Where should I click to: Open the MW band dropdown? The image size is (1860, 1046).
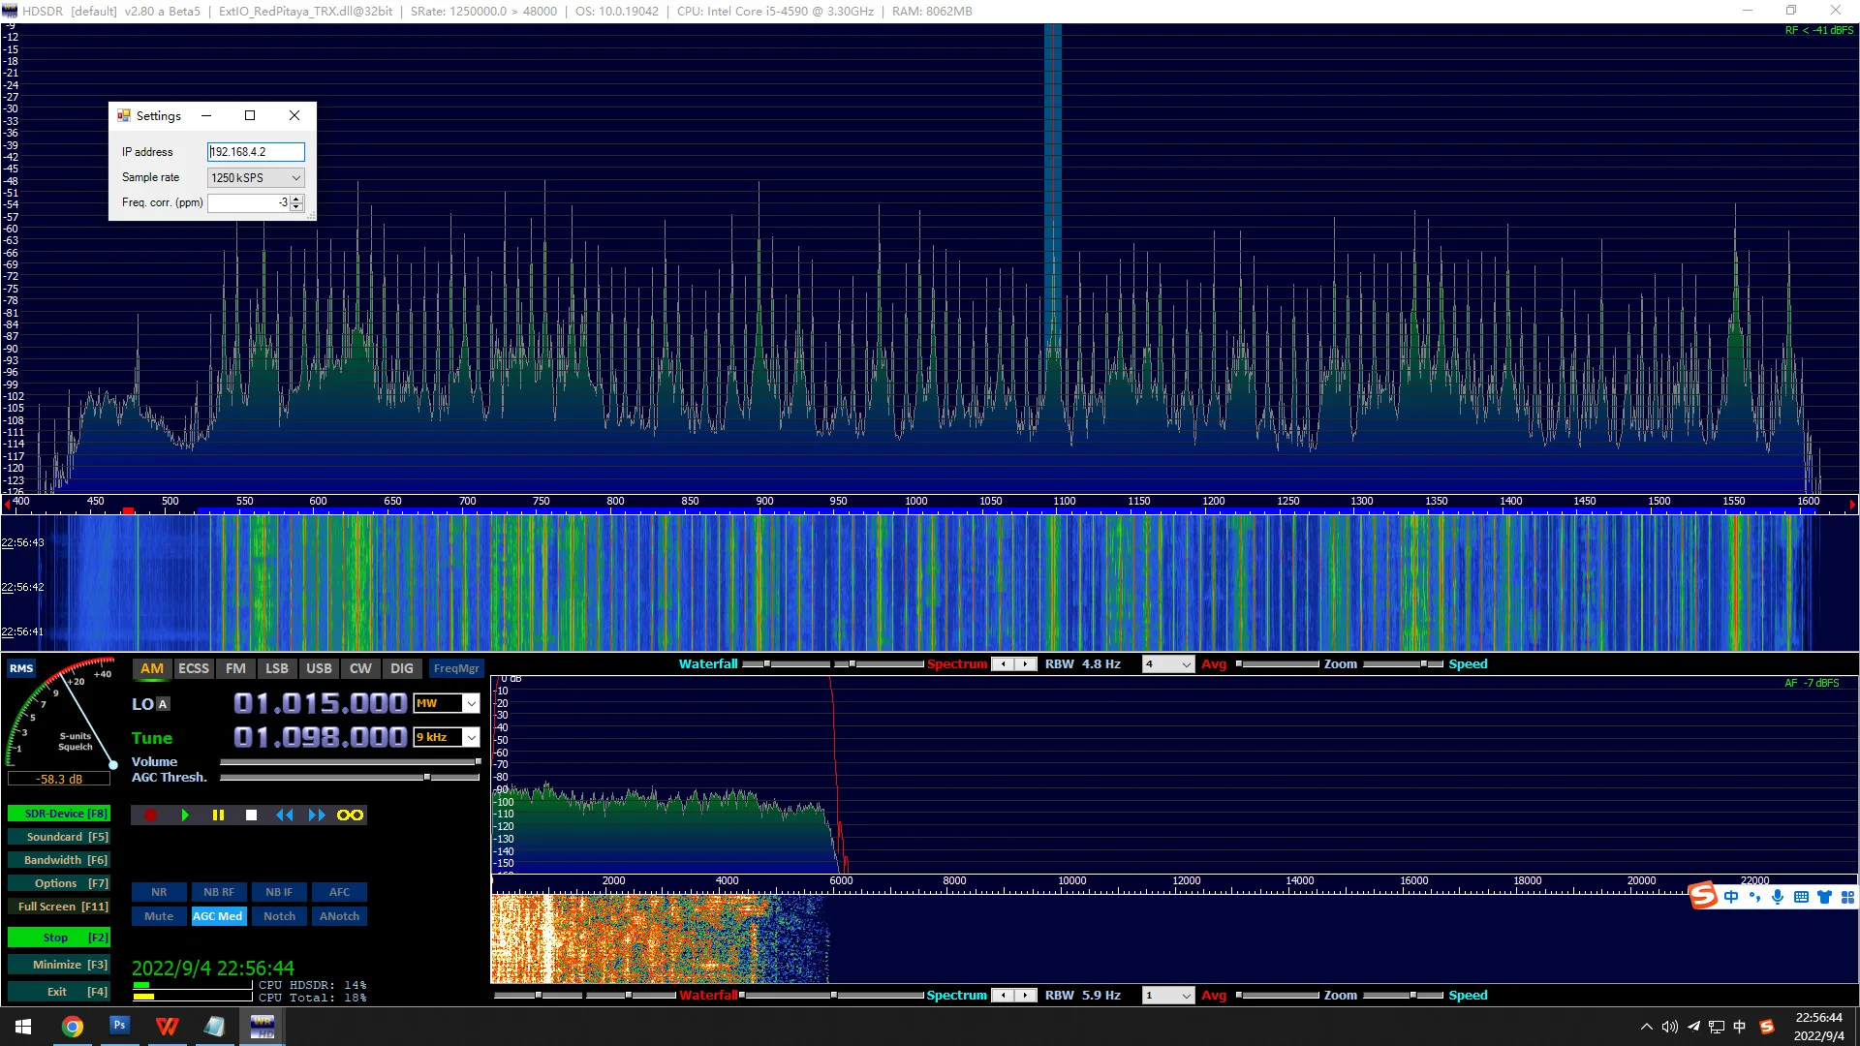(x=471, y=704)
